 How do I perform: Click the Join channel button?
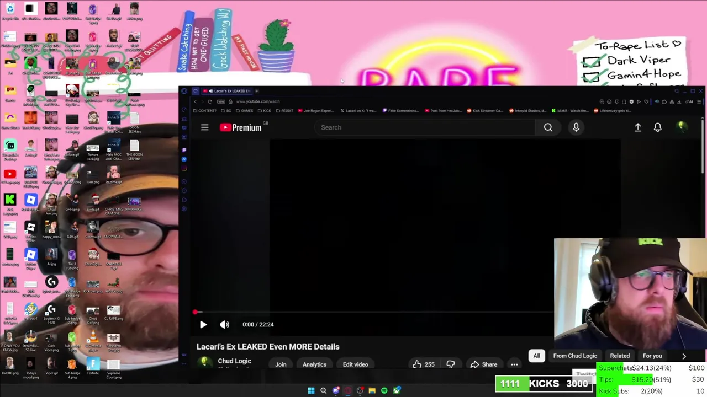(x=281, y=364)
